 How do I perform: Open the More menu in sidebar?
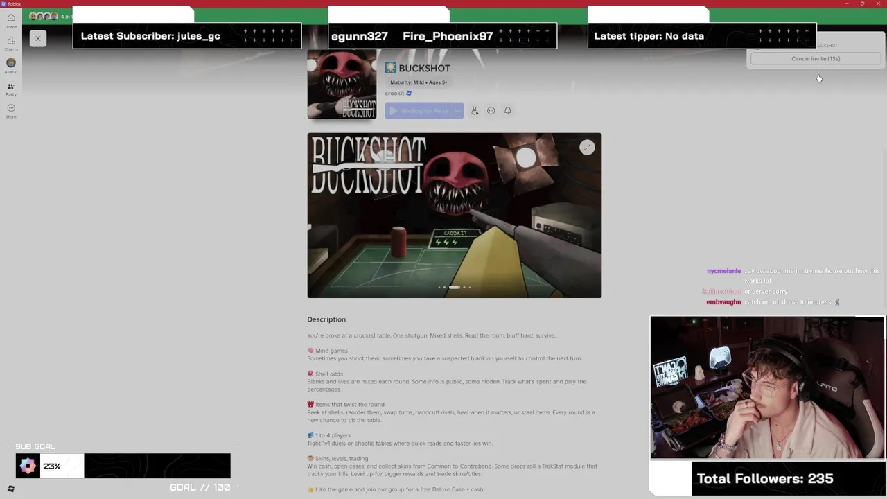pos(11,111)
